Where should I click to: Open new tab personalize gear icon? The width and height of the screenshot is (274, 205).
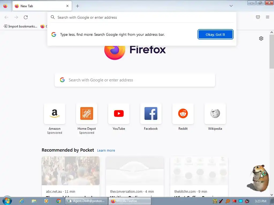point(261,38)
